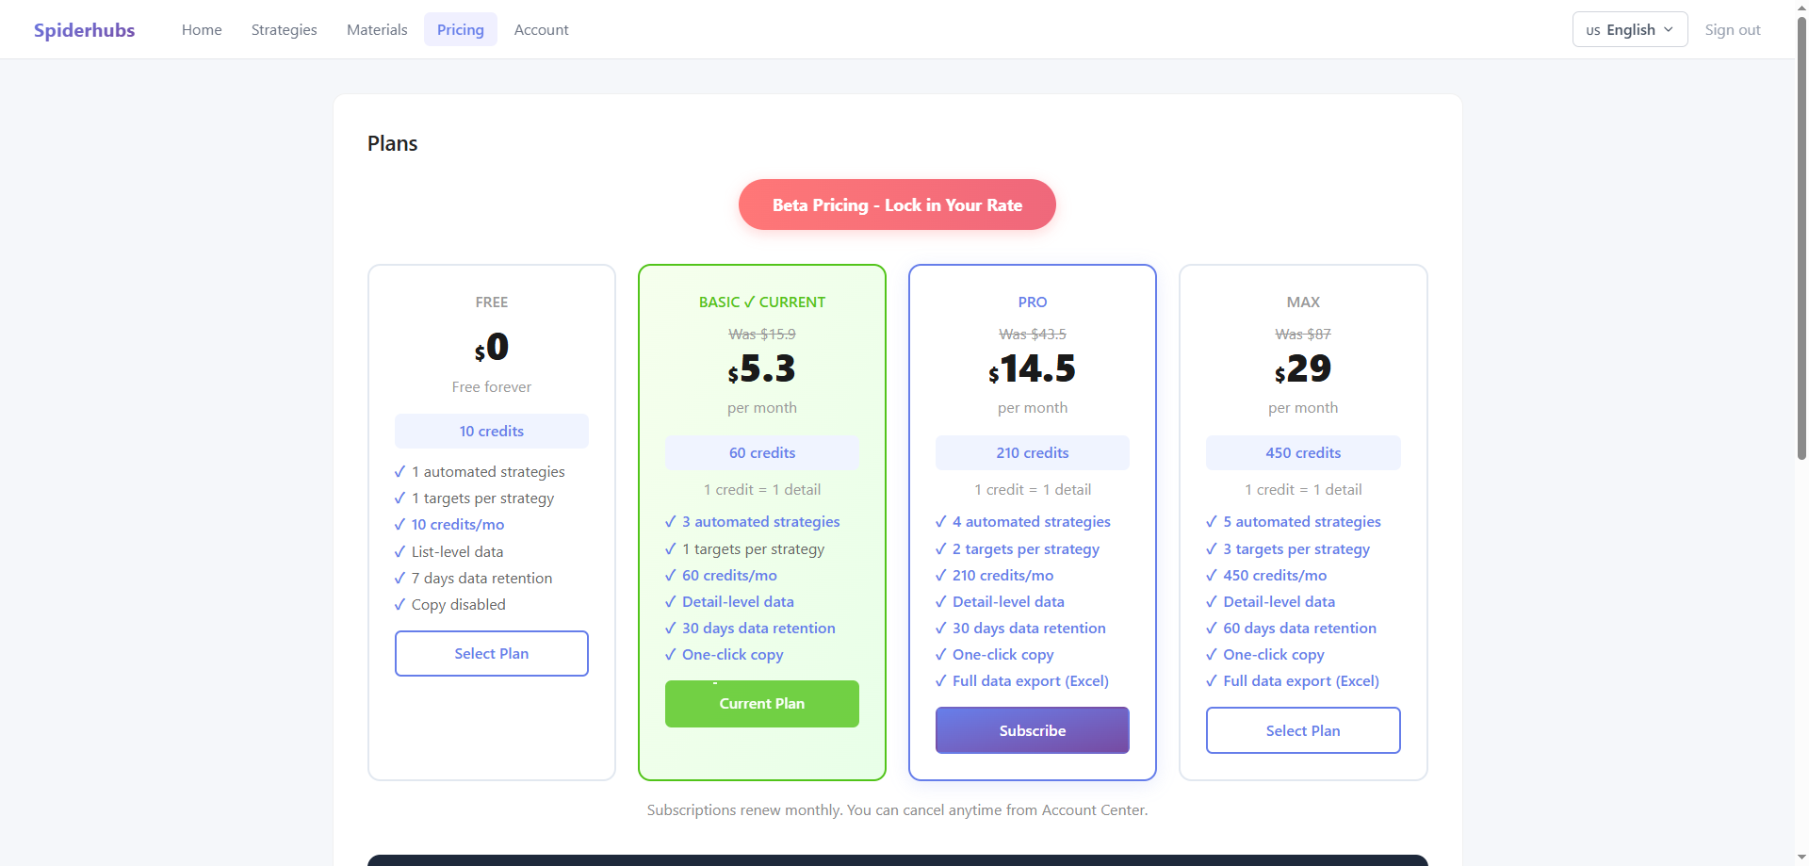Click the green Current Plan button
Screen dimensions: 1809x866
point(761,704)
